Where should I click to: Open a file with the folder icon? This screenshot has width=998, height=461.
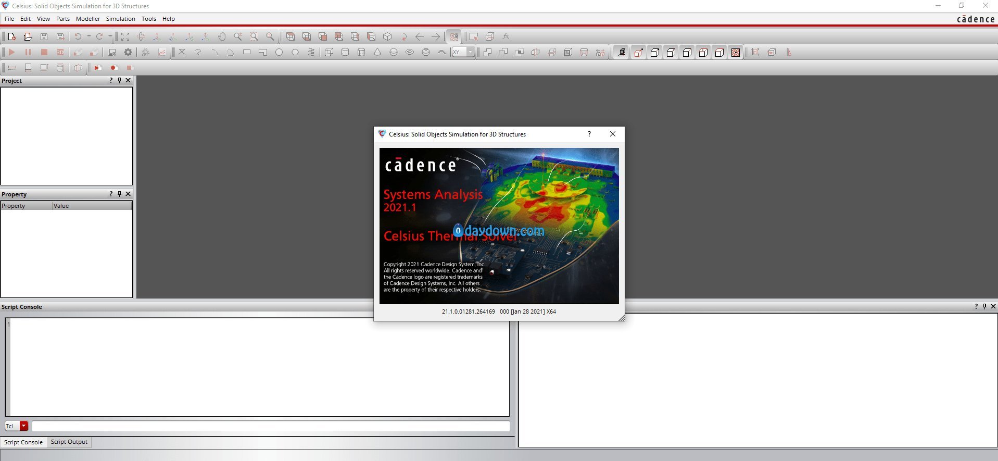pyautogui.click(x=28, y=36)
